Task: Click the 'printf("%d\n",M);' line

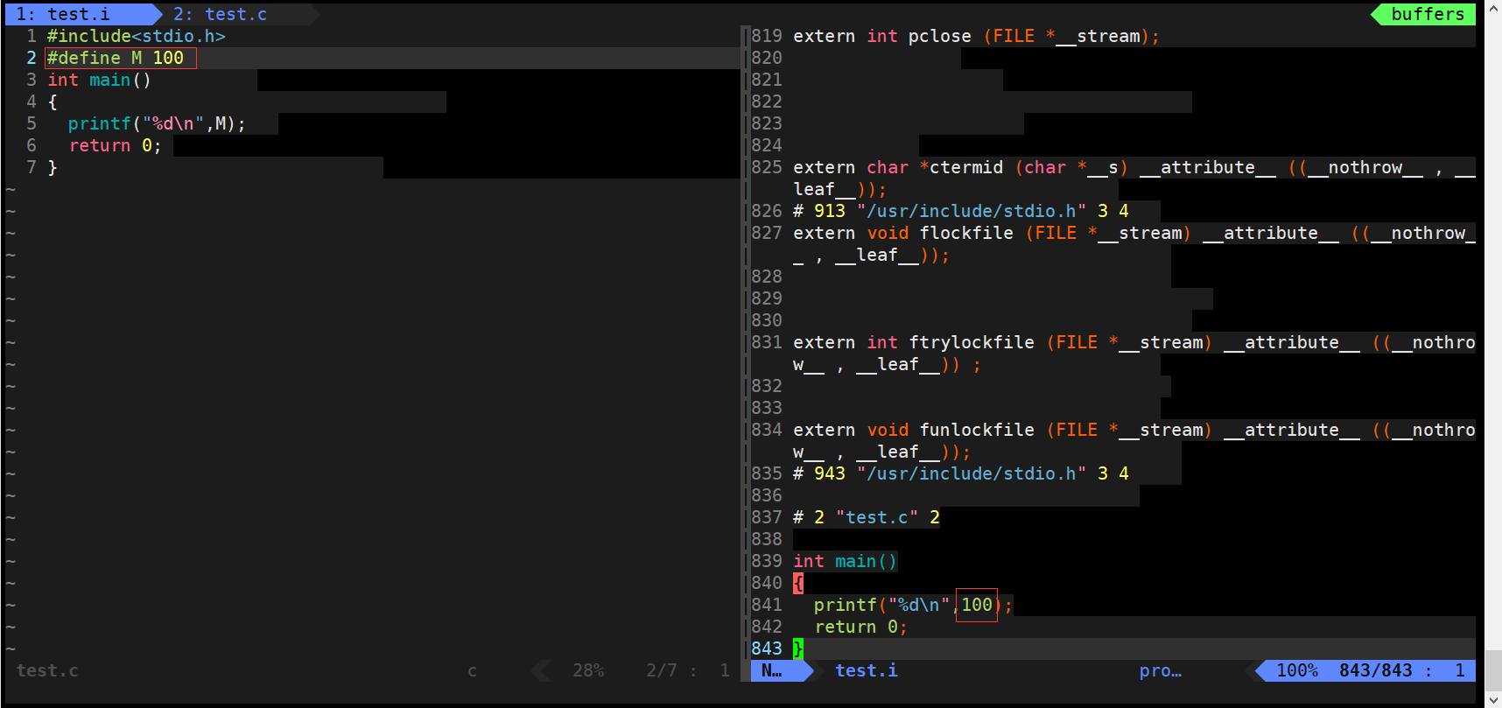Action: 158,123
